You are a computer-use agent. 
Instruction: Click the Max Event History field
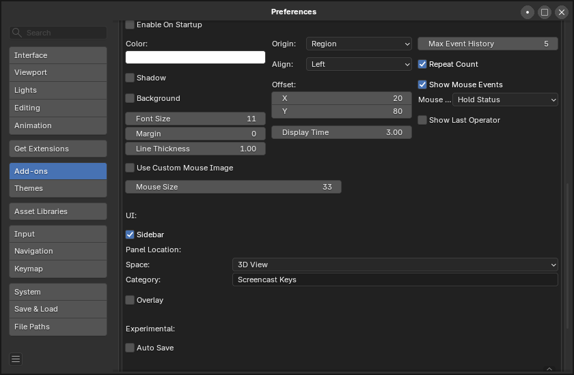[488, 44]
